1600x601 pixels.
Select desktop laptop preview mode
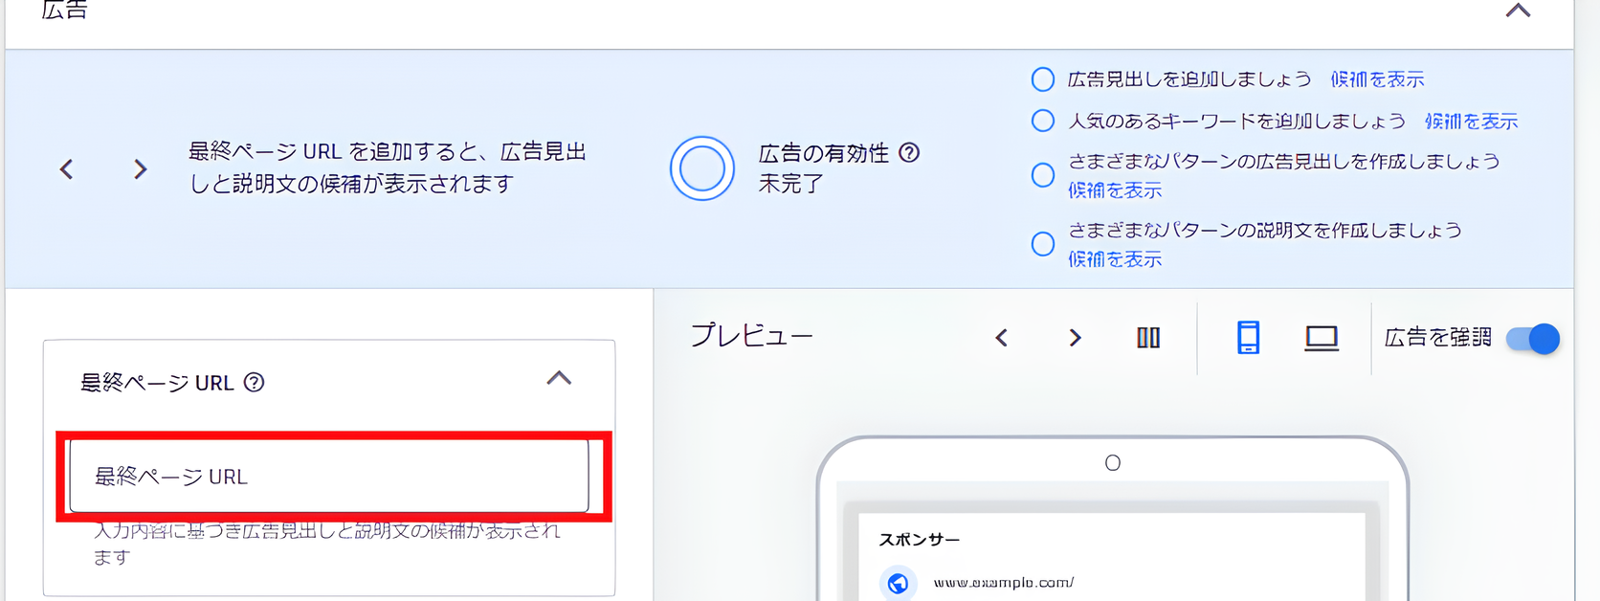tap(1322, 338)
